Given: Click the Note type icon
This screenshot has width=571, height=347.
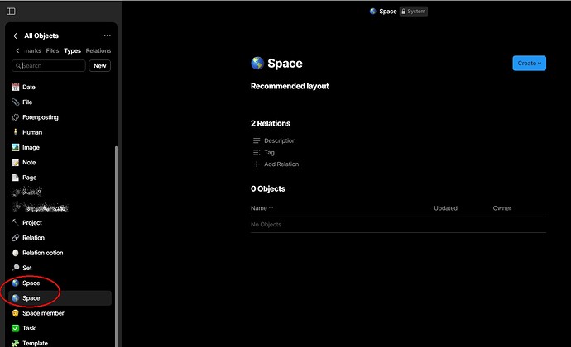Looking at the screenshot, I should [x=15, y=163].
